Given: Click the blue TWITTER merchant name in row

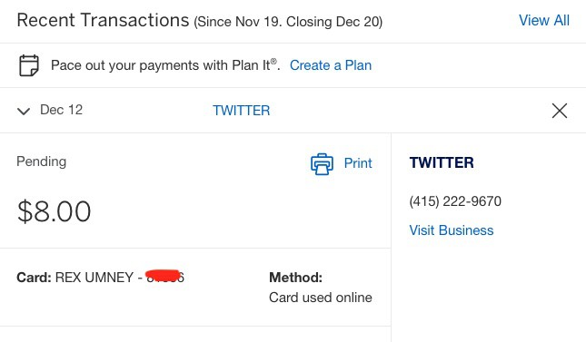Looking at the screenshot, I should pyautogui.click(x=242, y=111).
